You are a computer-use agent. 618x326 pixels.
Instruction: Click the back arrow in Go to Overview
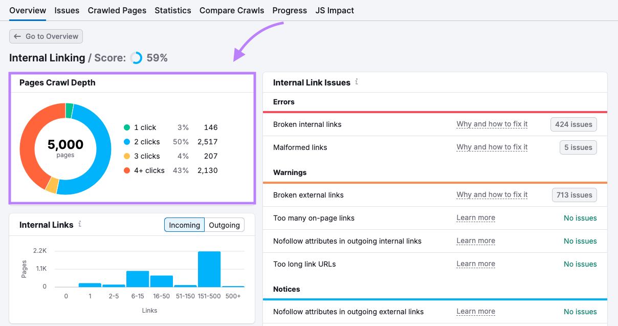17,36
